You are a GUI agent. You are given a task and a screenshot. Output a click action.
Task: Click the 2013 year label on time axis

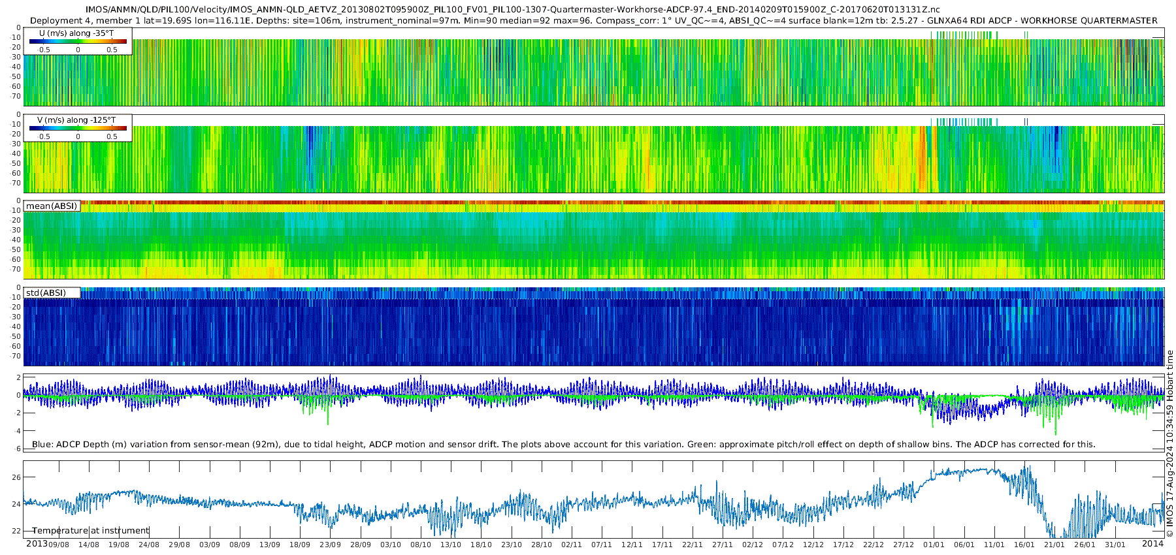37,544
